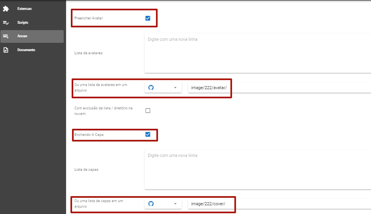Focus the Lista de avatares text area

click(x=258, y=53)
